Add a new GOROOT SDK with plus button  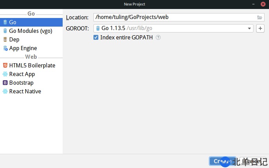(260, 28)
